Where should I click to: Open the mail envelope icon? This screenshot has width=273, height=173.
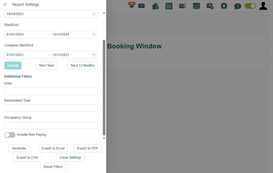(x=141, y=6)
